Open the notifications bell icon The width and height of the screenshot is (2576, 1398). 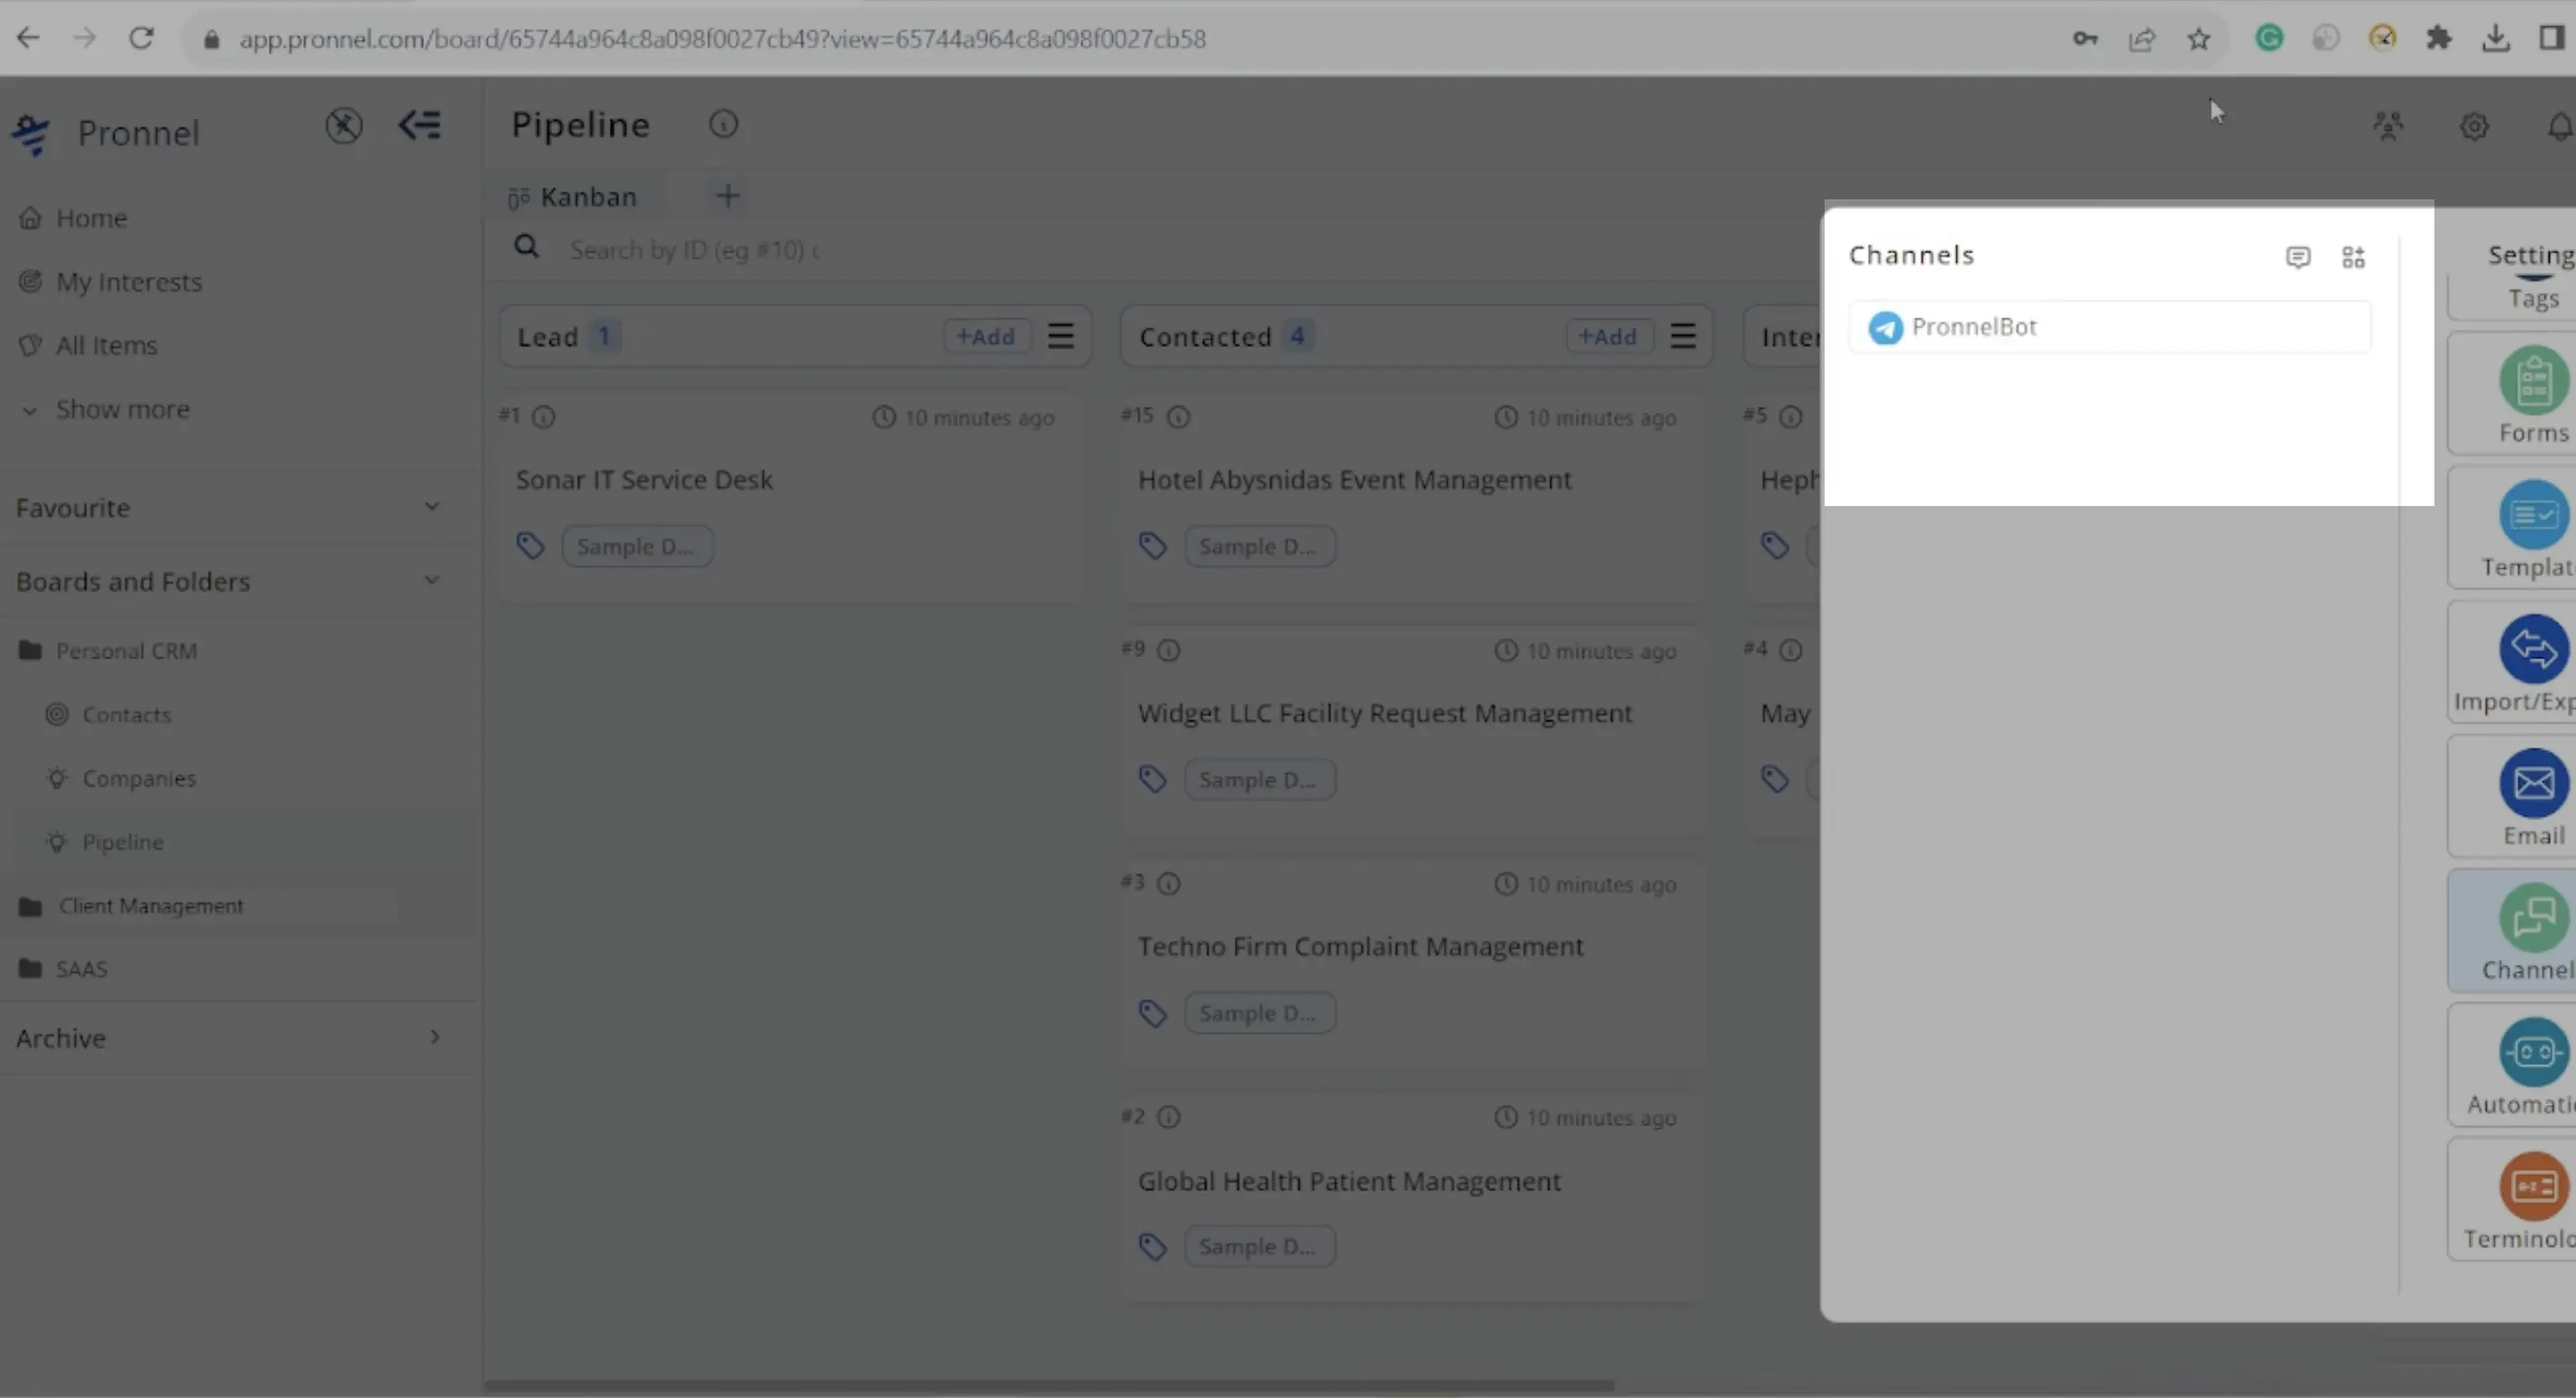tap(2559, 126)
